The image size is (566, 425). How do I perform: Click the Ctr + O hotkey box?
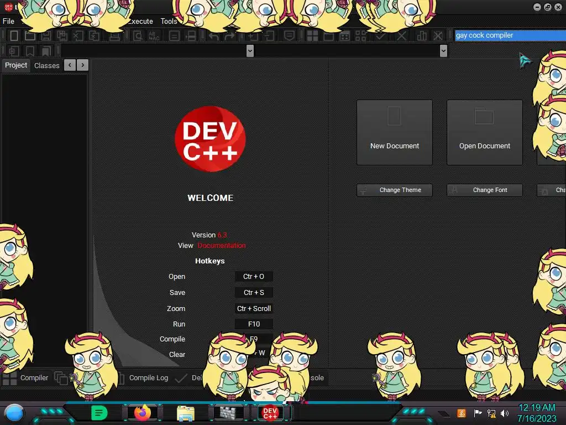254,277
